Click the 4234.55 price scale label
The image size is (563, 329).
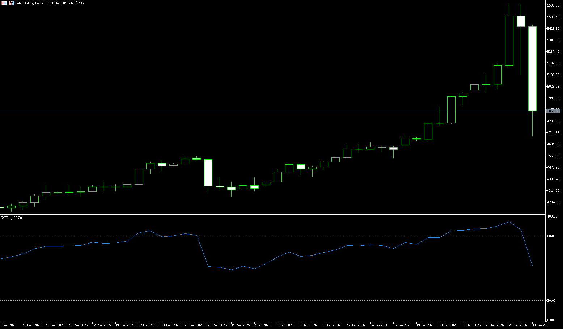[x=553, y=202]
